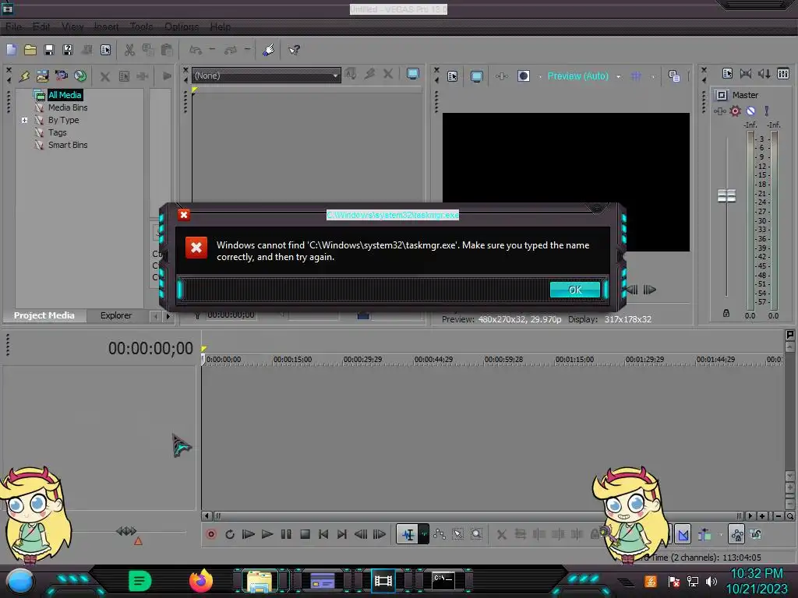
Task: Click the Save As toolbar icon
Action: coord(68,50)
